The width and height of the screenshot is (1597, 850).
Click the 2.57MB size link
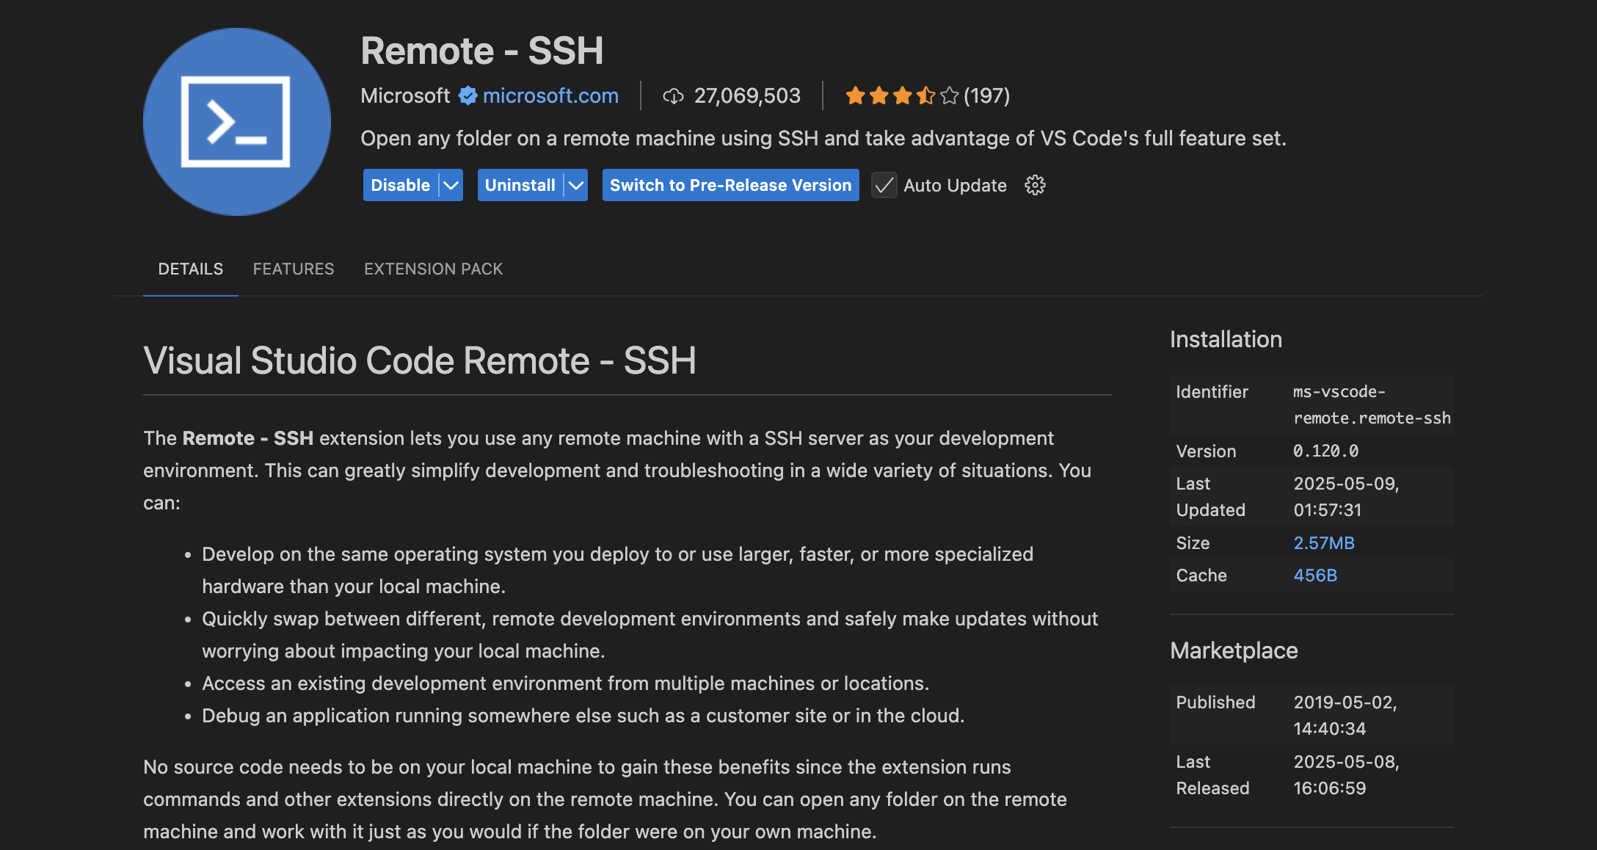(1323, 543)
